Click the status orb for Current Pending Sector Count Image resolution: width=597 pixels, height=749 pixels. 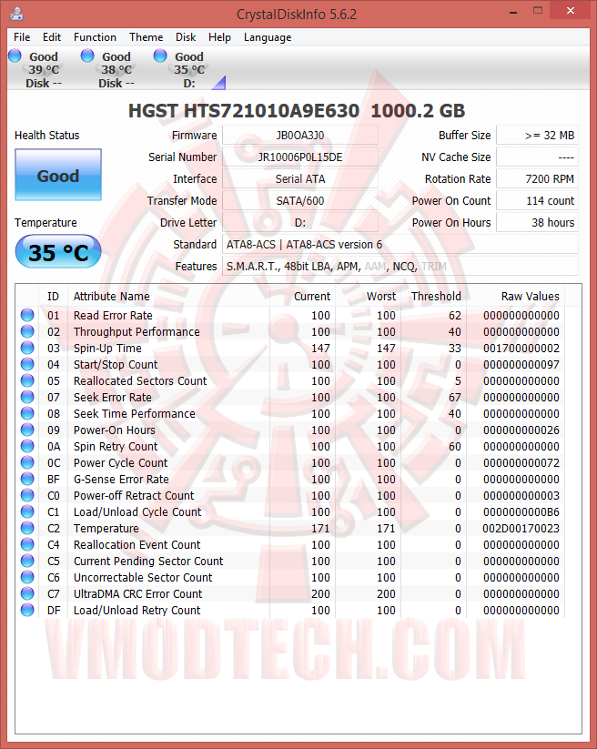pyautogui.click(x=27, y=561)
